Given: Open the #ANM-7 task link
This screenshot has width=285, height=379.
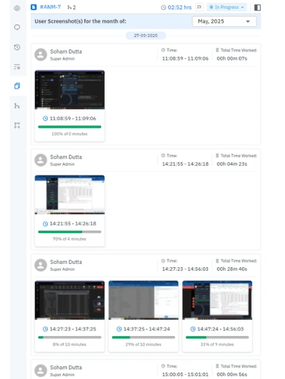Looking at the screenshot, I should click(x=50, y=7).
